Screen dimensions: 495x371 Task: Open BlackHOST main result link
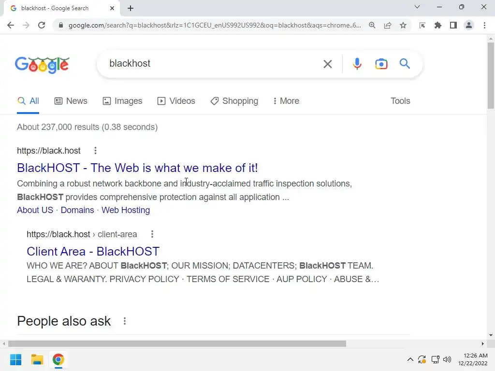[x=137, y=168]
